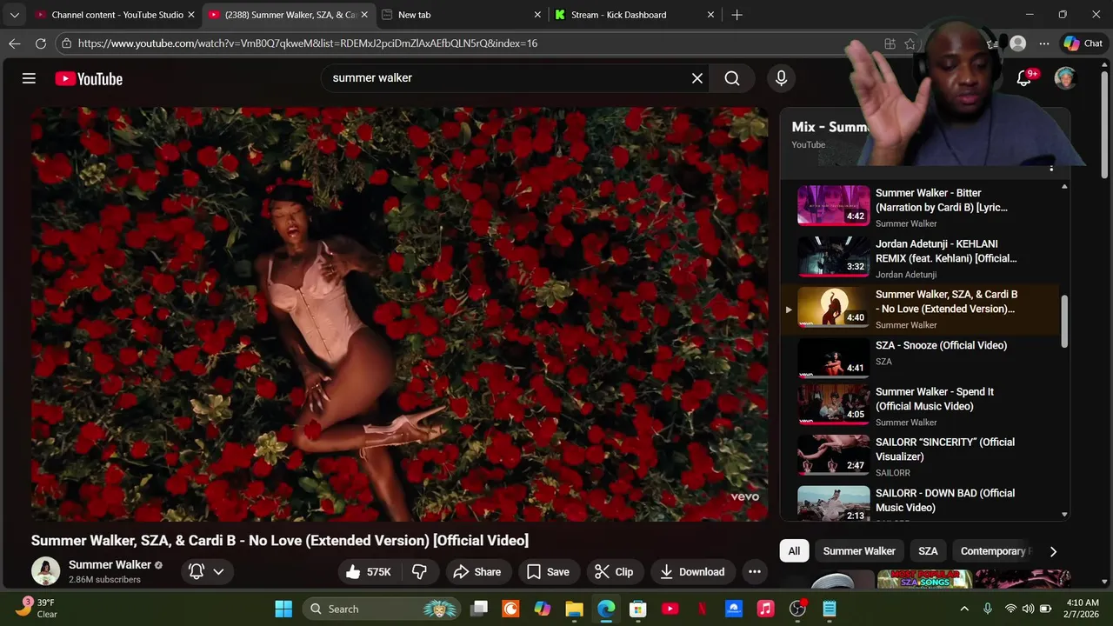Play Jordan Adetunji KEHLANI REMIX in playlist
The image size is (1113, 626).
(921, 257)
